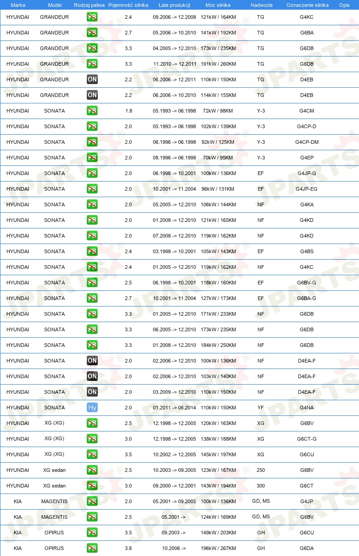Click diesel ON icon in GRANDEUR 110kW / 150KM row
Viewport: 359px width, 556px height.
(x=92, y=79)
